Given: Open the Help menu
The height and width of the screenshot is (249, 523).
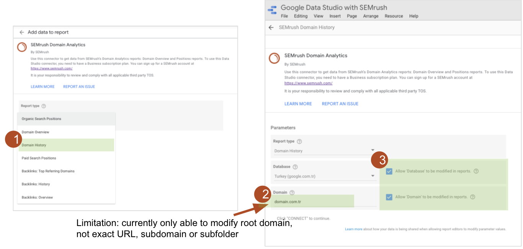Looking at the screenshot, I should pyautogui.click(x=413, y=16).
